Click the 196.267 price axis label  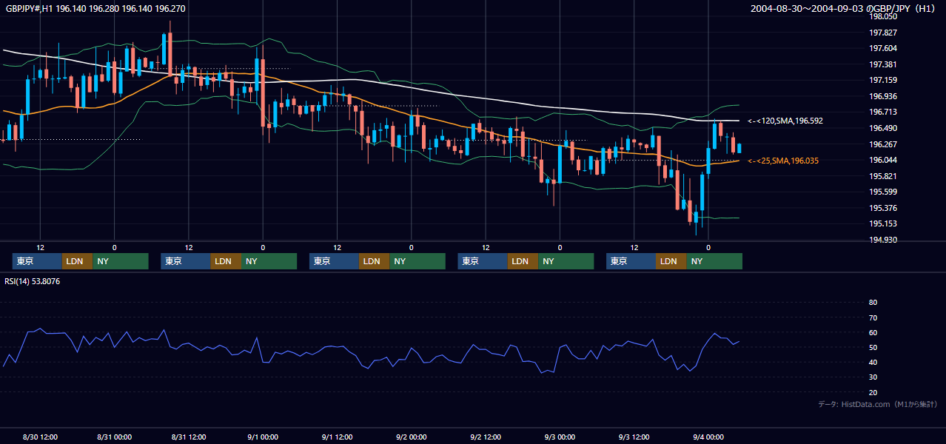tap(883, 144)
